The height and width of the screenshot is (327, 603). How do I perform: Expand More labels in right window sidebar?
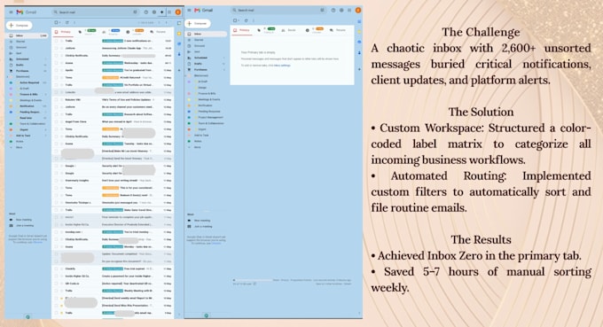tap(197, 147)
